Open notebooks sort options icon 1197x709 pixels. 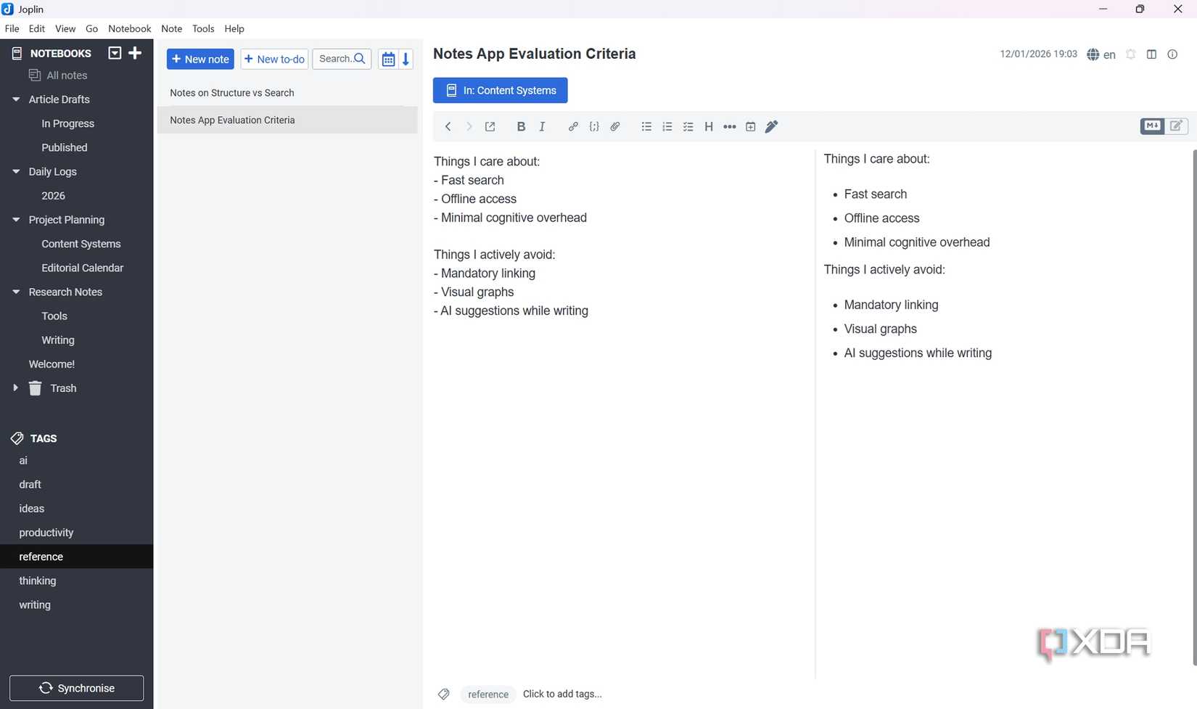click(x=115, y=53)
